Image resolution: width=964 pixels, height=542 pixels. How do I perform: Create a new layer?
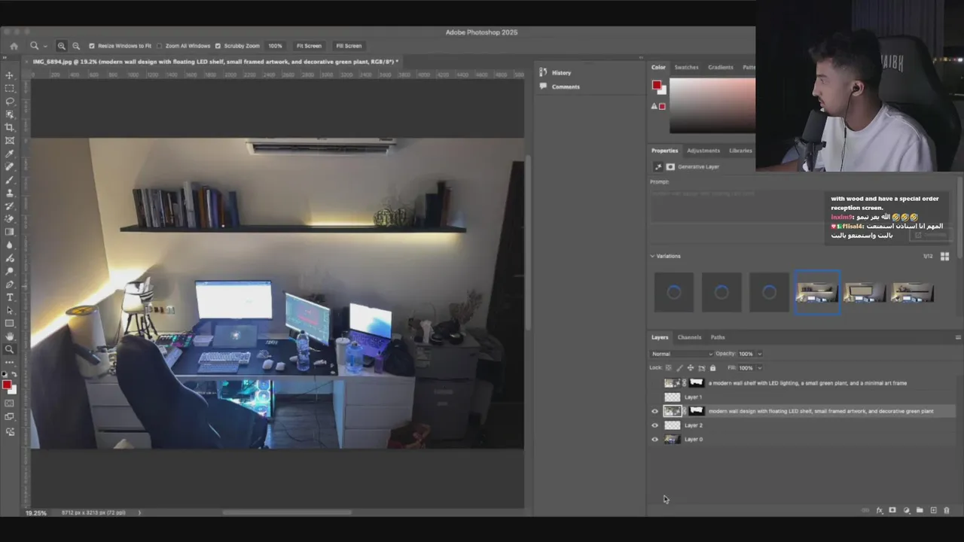(933, 510)
